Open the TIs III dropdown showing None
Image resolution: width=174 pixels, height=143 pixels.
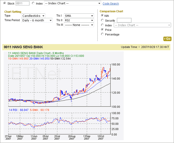79,25
